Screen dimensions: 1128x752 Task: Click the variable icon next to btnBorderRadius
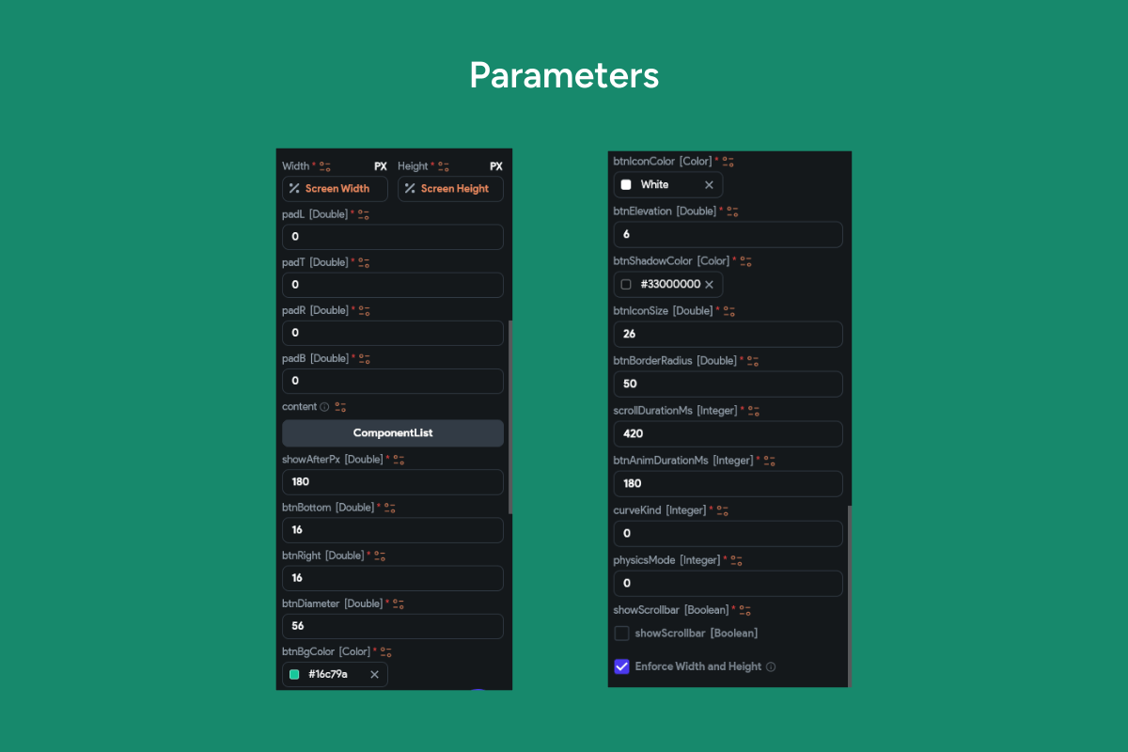(x=753, y=361)
